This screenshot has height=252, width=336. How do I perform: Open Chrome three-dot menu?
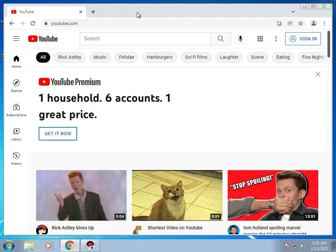(x=324, y=23)
